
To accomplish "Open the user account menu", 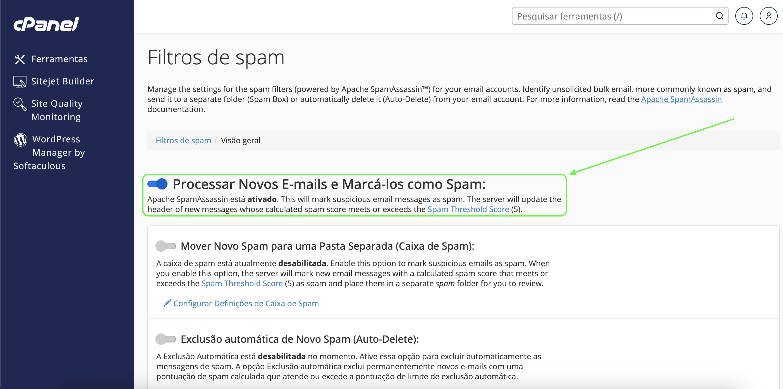I will pyautogui.click(x=768, y=16).
